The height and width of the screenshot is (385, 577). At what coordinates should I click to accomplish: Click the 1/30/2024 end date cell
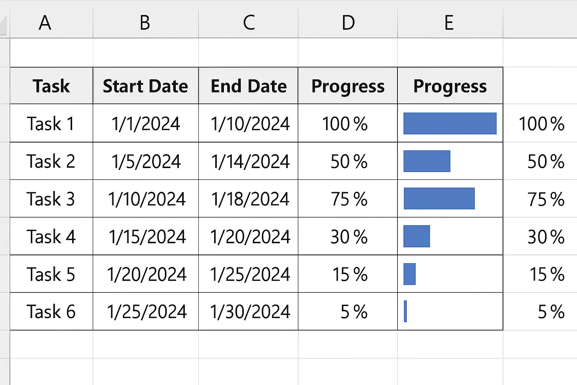(x=248, y=311)
